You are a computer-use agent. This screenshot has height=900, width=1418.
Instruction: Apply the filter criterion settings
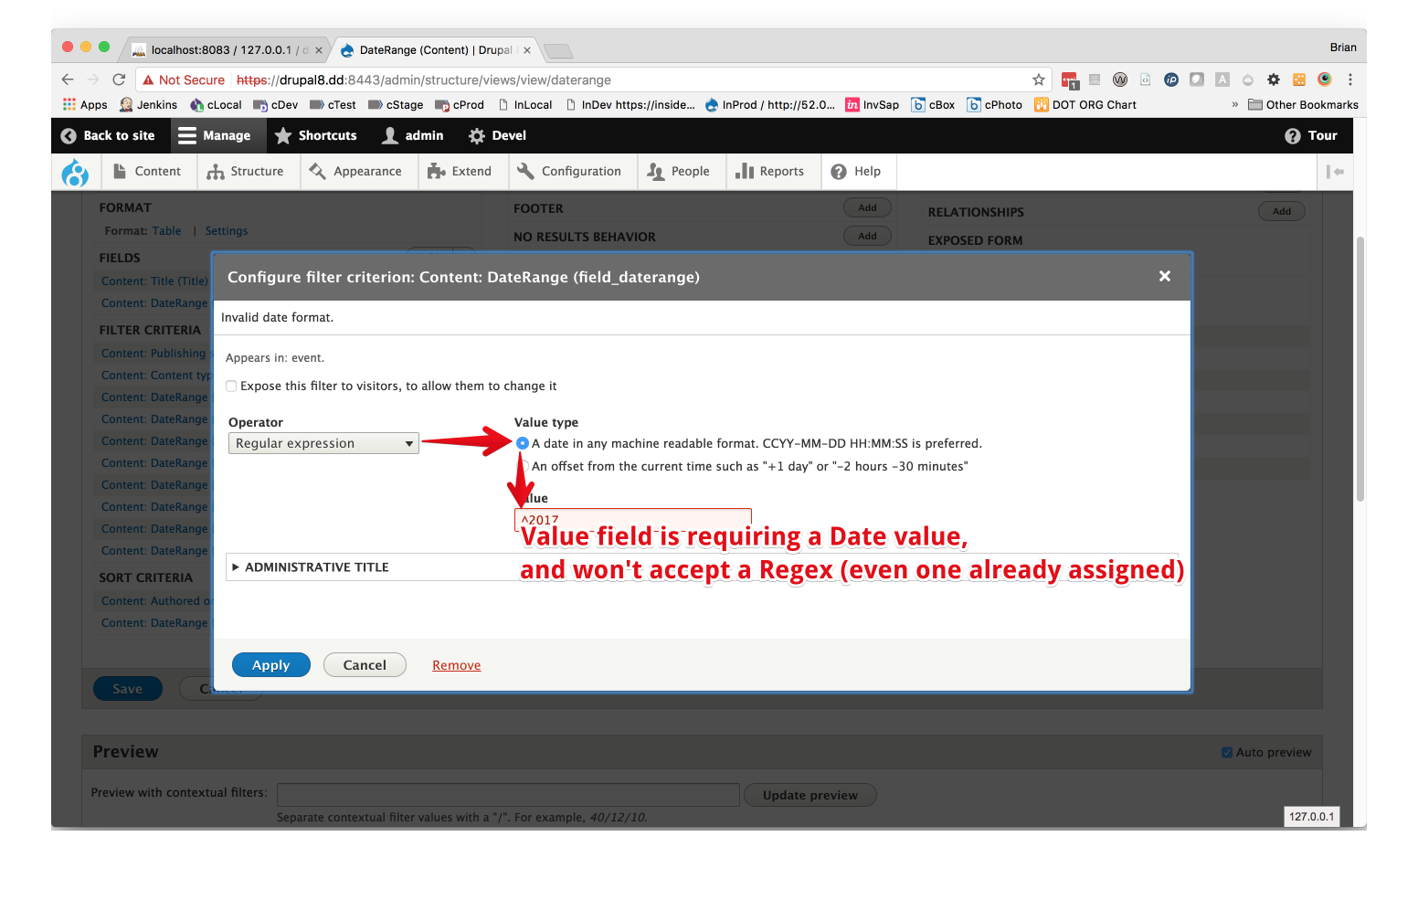pos(271,665)
